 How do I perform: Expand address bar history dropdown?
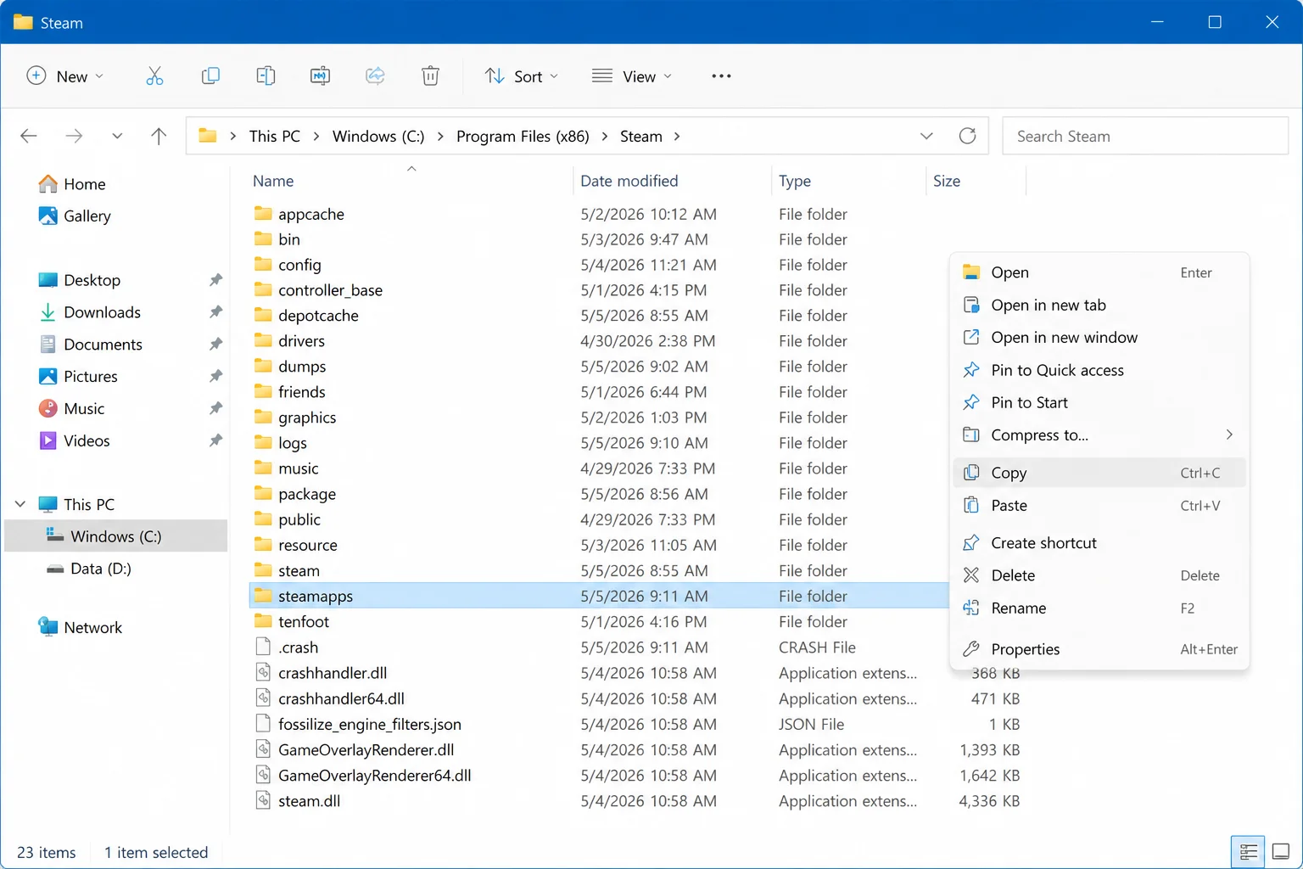click(x=926, y=136)
